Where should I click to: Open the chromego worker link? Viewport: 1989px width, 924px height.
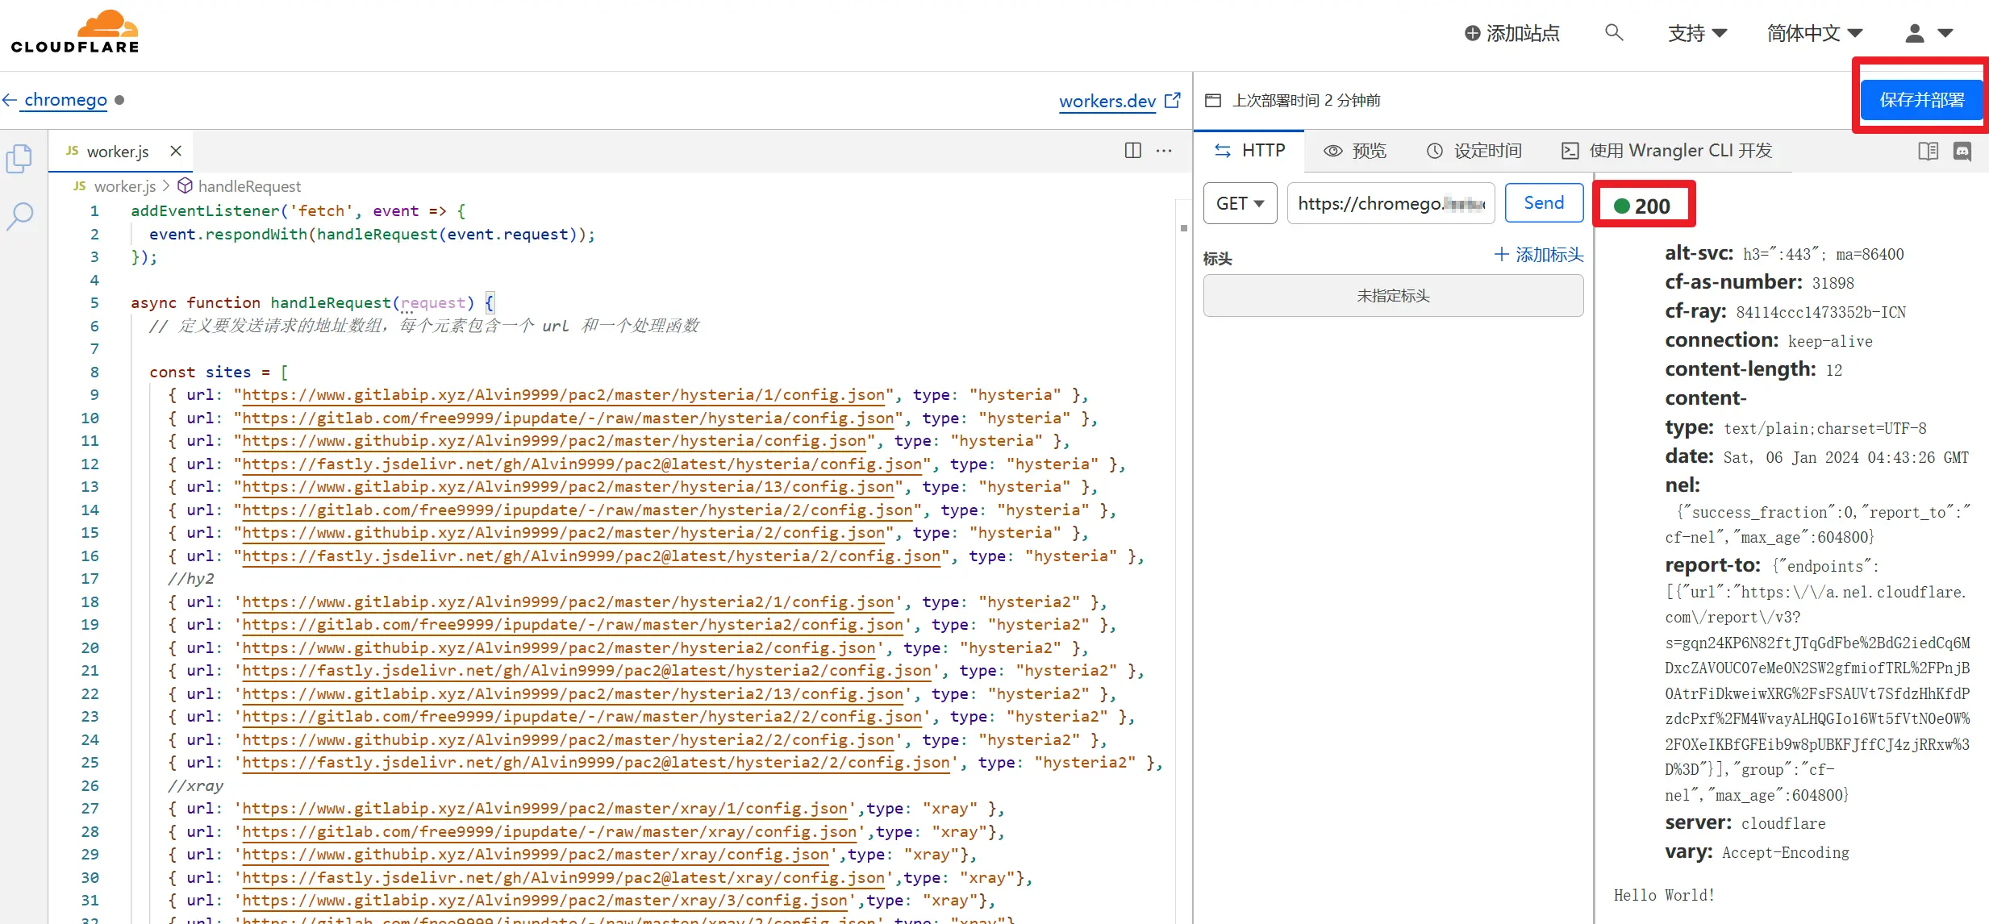[65, 100]
